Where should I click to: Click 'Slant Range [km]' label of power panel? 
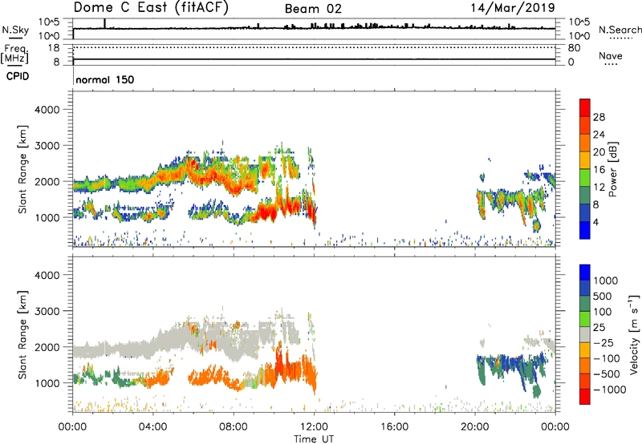(22, 169)
